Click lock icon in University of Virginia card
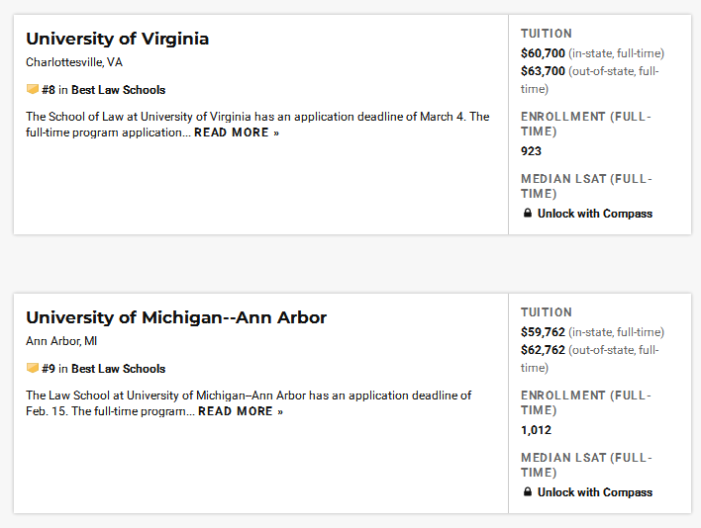Viewport: 701px width, 528px height. point(528,213)
